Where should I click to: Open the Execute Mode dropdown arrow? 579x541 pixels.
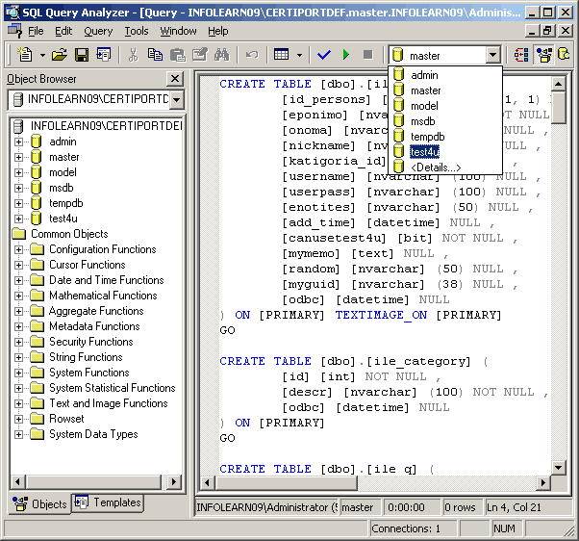coord(299,56)
